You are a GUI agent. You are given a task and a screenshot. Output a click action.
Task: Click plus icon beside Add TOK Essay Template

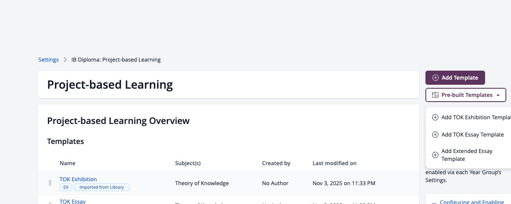(x=435, y=135)
